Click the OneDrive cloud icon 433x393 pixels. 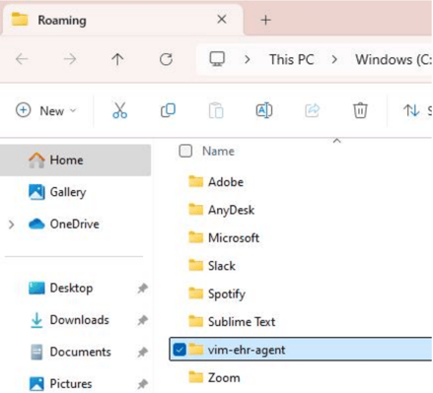point(36,225)
